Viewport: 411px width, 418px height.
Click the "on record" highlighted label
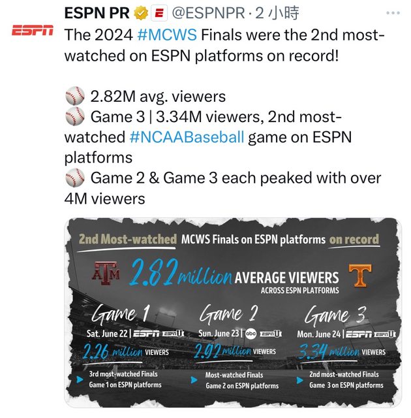point(354,239)
